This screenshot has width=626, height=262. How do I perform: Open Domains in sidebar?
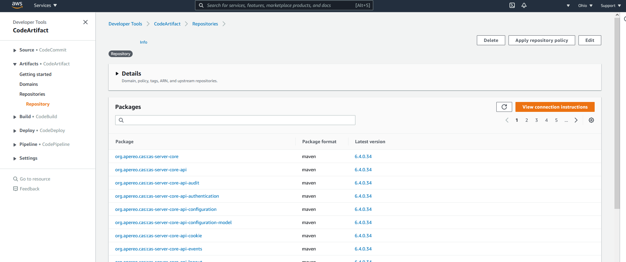click(29, 84)
